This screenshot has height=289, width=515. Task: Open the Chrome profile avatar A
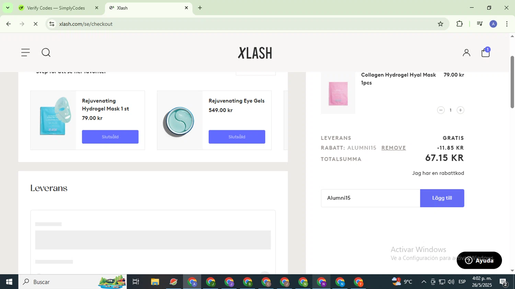click(x=493, y=24)
